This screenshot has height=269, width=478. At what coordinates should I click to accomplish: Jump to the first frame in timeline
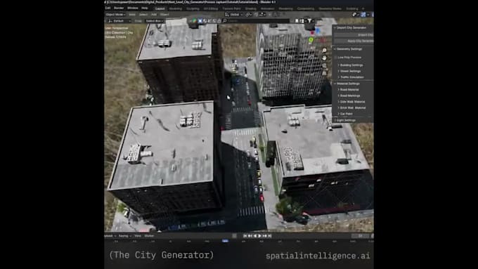coord(245,236)
